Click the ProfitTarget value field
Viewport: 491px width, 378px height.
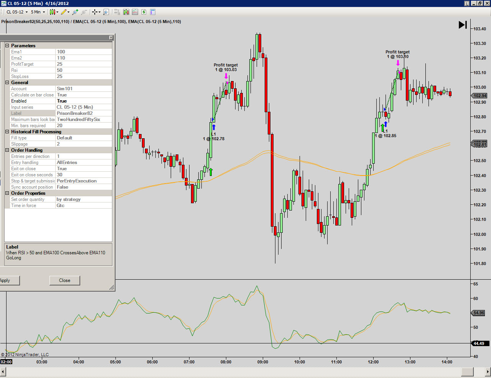coord(84,64)
